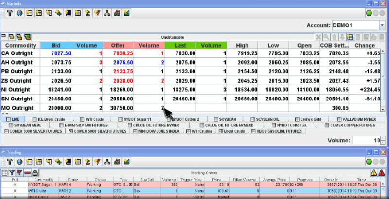
Task: Click the Expiry column header in Working Orders
Action: coord(73,180)
